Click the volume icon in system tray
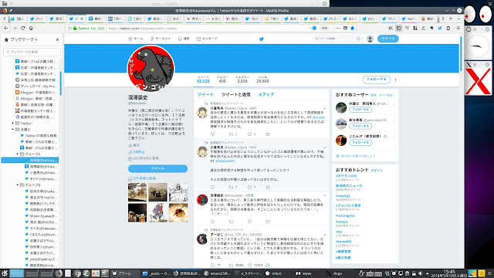The height and width of the screenshot is (278, 494). click(x=420, y=273)
